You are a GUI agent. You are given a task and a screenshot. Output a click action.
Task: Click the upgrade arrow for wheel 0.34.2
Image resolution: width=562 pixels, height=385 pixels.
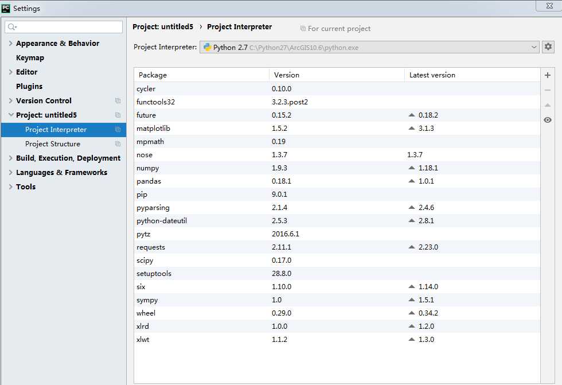tap(412, 313)
